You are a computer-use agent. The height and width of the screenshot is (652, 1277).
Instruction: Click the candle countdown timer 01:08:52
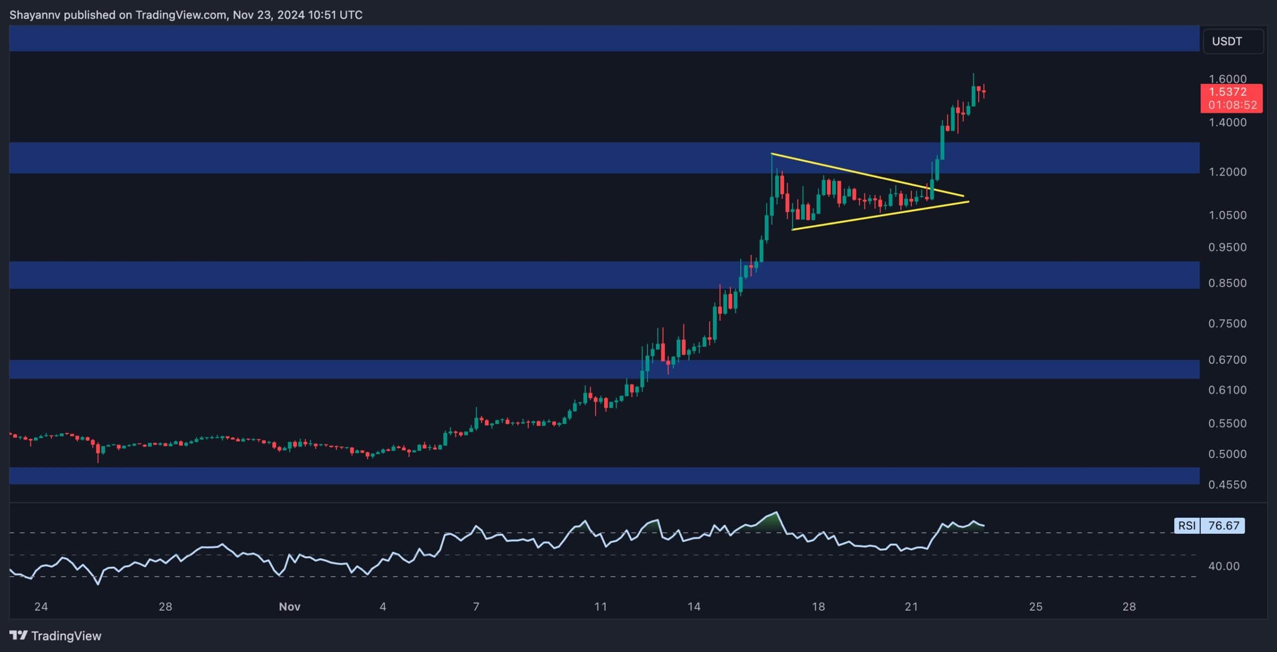pos(1232,105)
